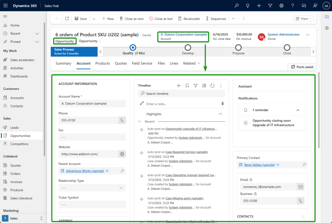Click email envelope icon beside someone_i@example.com

[x=301, y=187]
